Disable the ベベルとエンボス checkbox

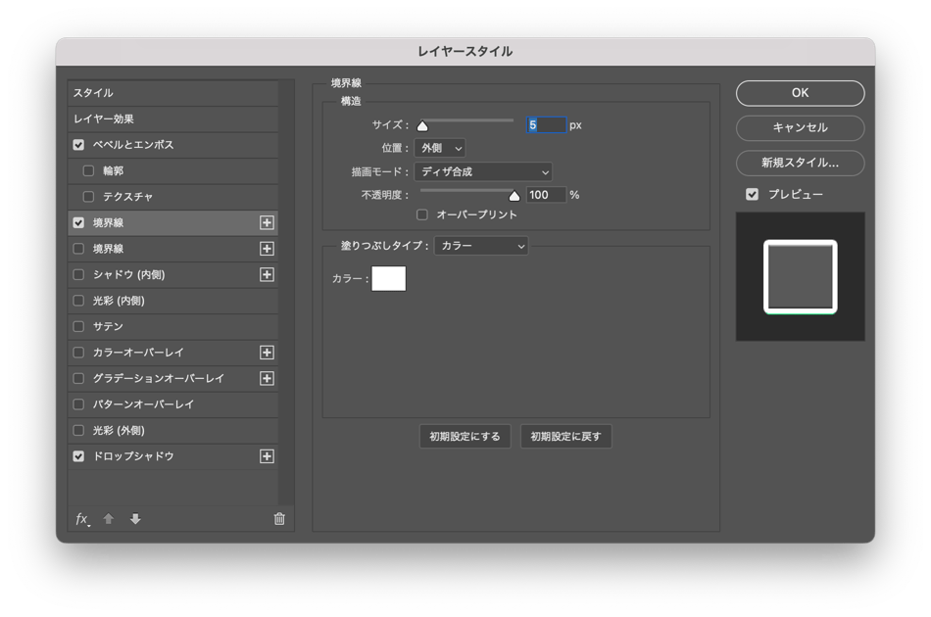click(79, 145)
